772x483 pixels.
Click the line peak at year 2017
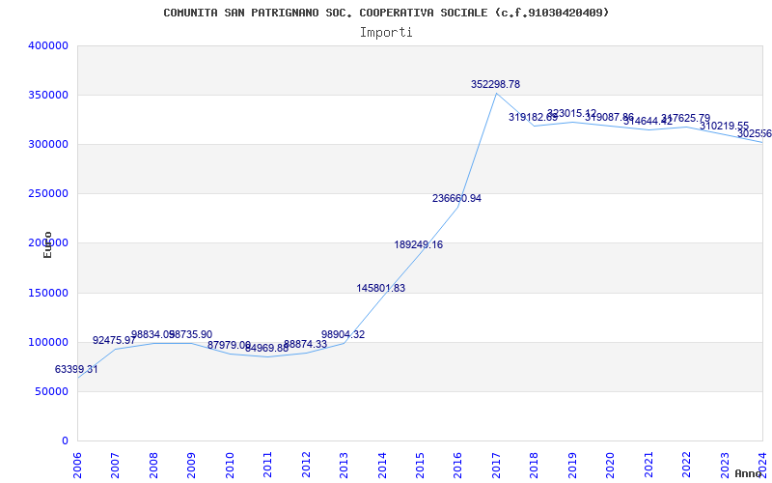pyautogui.click(x=496, y=93)
